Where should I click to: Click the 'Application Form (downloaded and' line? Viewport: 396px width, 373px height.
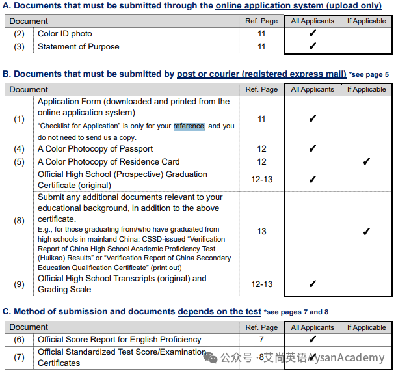tap(133, 102)
